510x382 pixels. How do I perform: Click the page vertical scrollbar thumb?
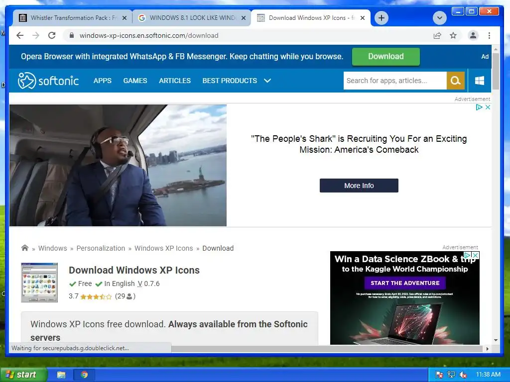point(496,71)
